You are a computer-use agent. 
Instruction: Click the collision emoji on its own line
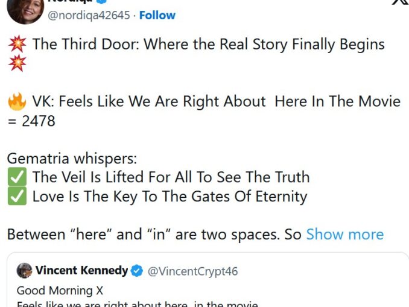pyautogui.click(x=16, y=63)
